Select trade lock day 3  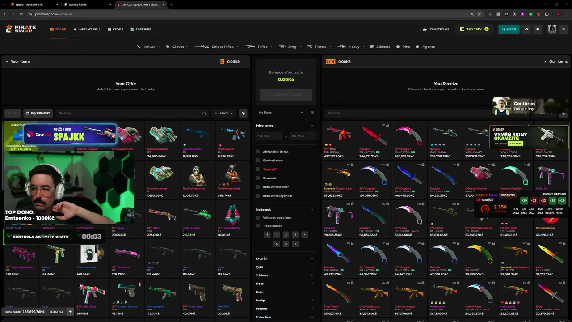(x=295, y=234)
